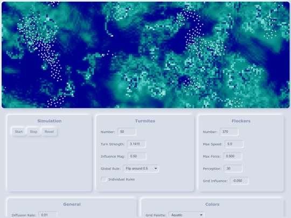Click the Simulation panel heading

[x=50, y=121]
